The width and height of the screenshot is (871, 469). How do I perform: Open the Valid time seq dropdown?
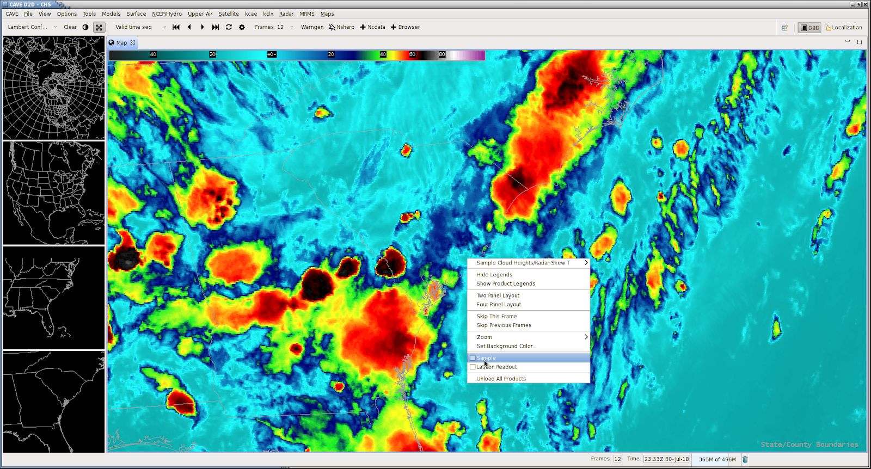pos(140,27)
